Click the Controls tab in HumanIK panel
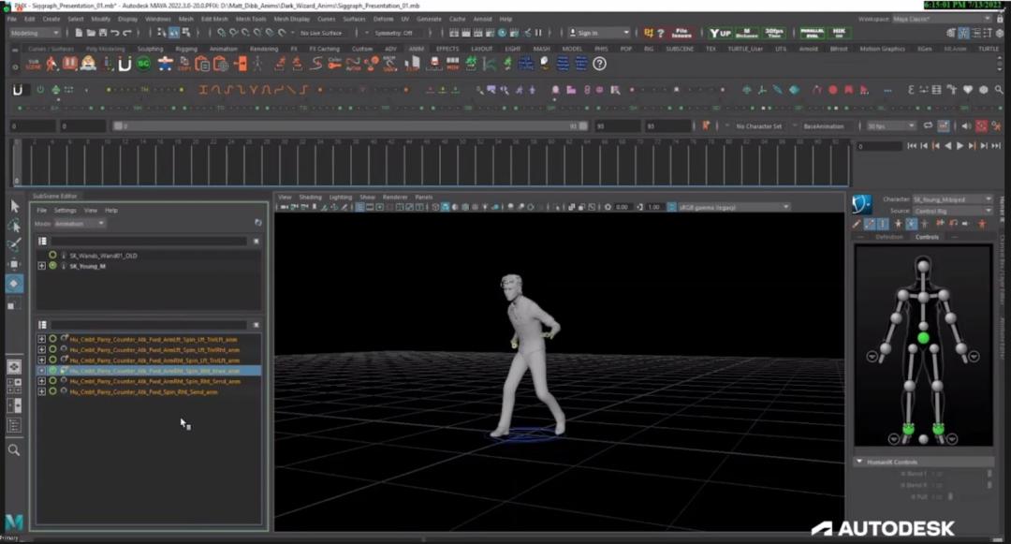The image size is (1011, 544). (927, 237)
